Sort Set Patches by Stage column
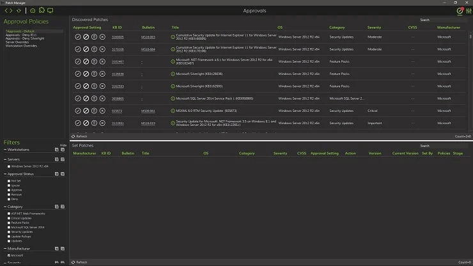The image size is (473, 266). (x=458, y=153)
